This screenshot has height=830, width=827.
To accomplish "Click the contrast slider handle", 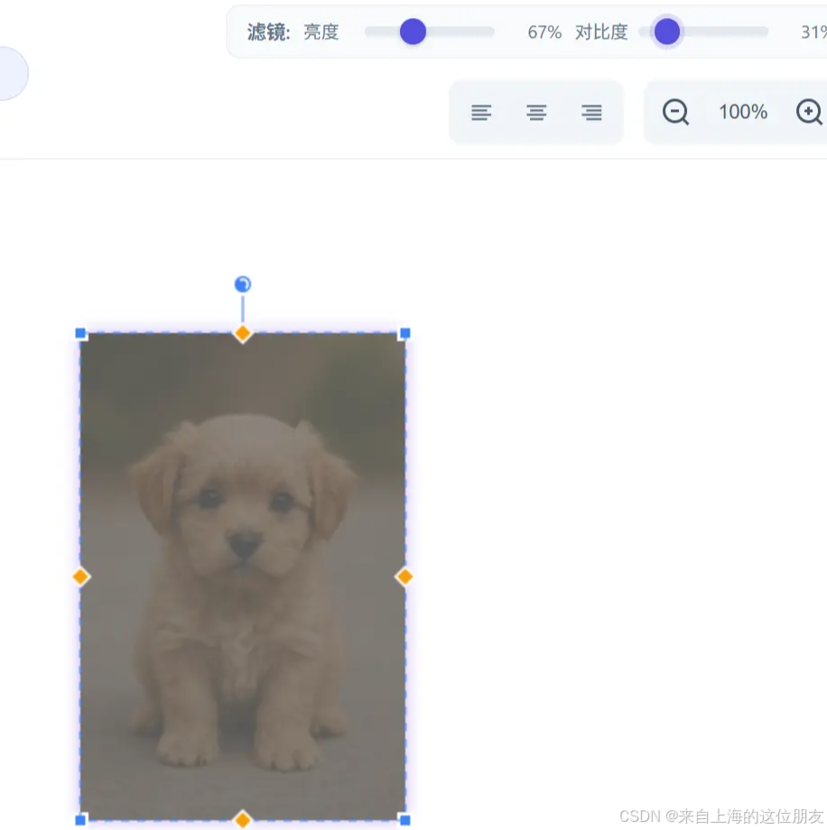I will (x=665, y=32).
